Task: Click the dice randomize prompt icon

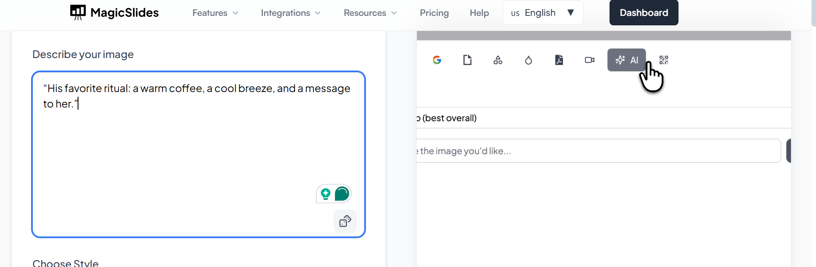Action: [345, 221]
